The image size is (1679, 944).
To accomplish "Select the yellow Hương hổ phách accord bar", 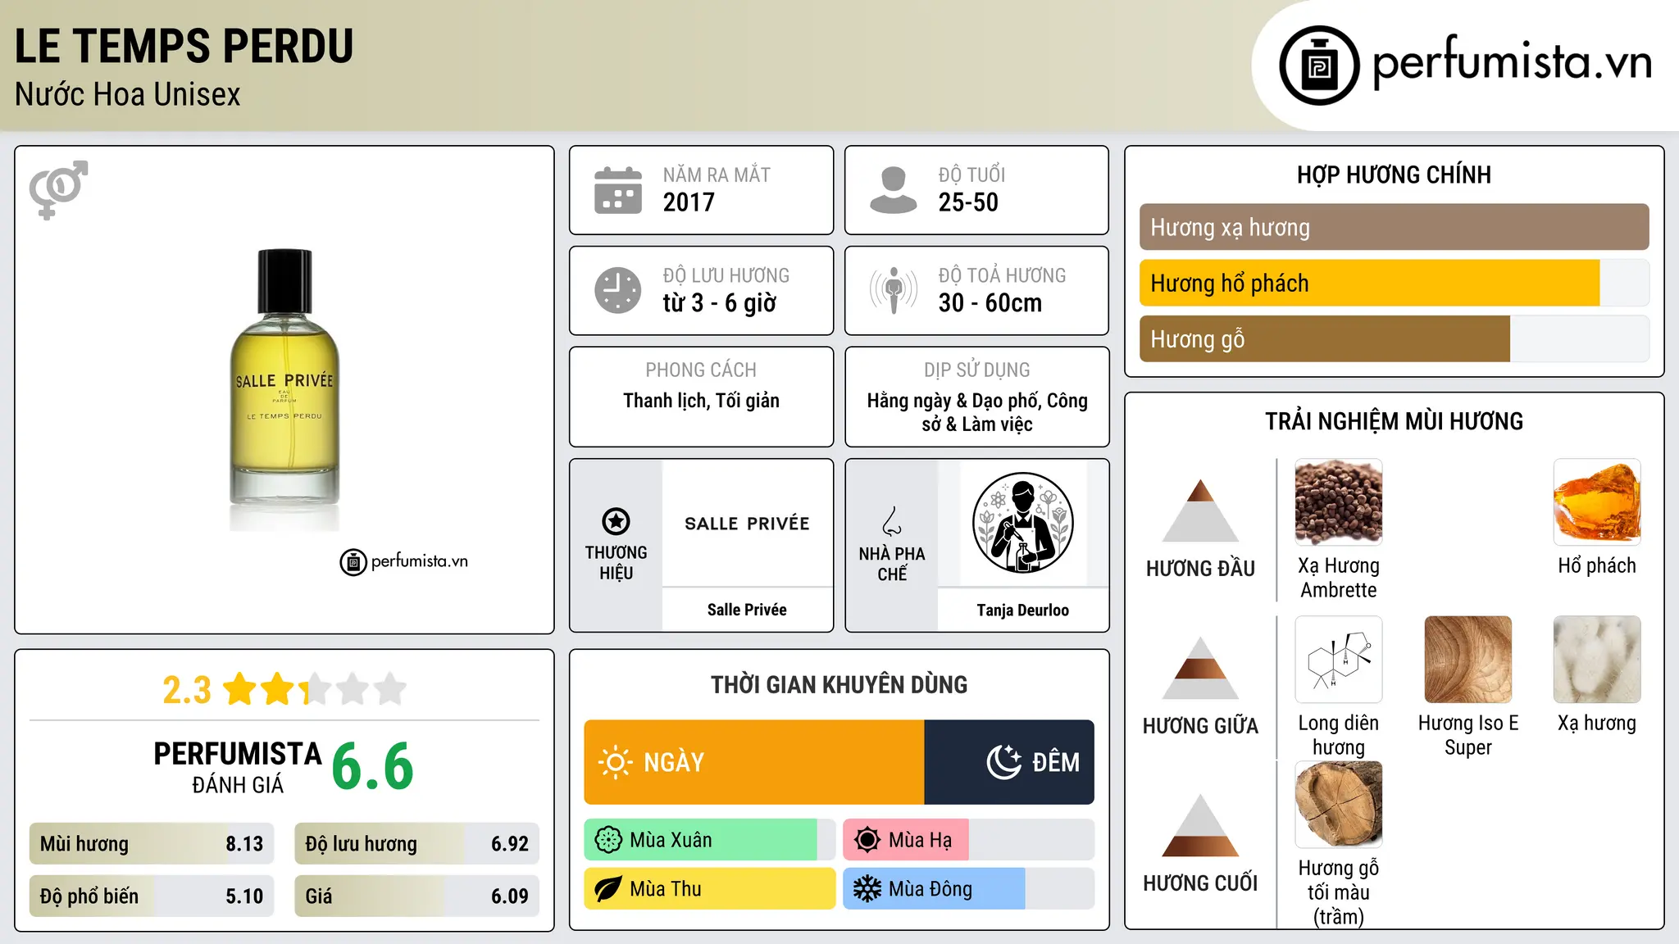I will click(x=1369, y=283).
